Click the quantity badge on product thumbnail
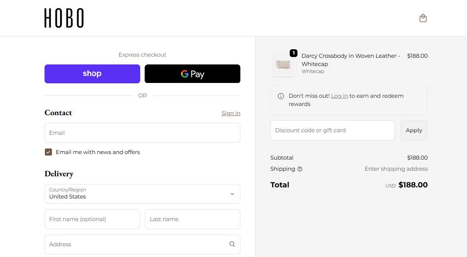Screen dimensions: 467x257 pyautogui.click(x=293, y=53)
